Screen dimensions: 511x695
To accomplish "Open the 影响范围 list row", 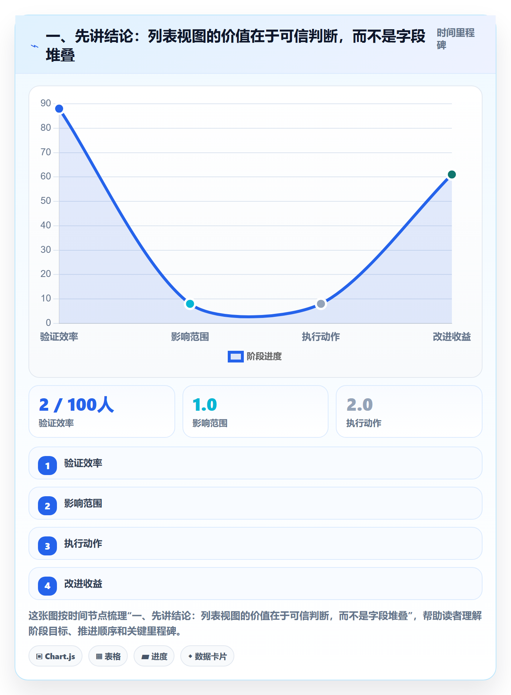I will click(255, 503).
